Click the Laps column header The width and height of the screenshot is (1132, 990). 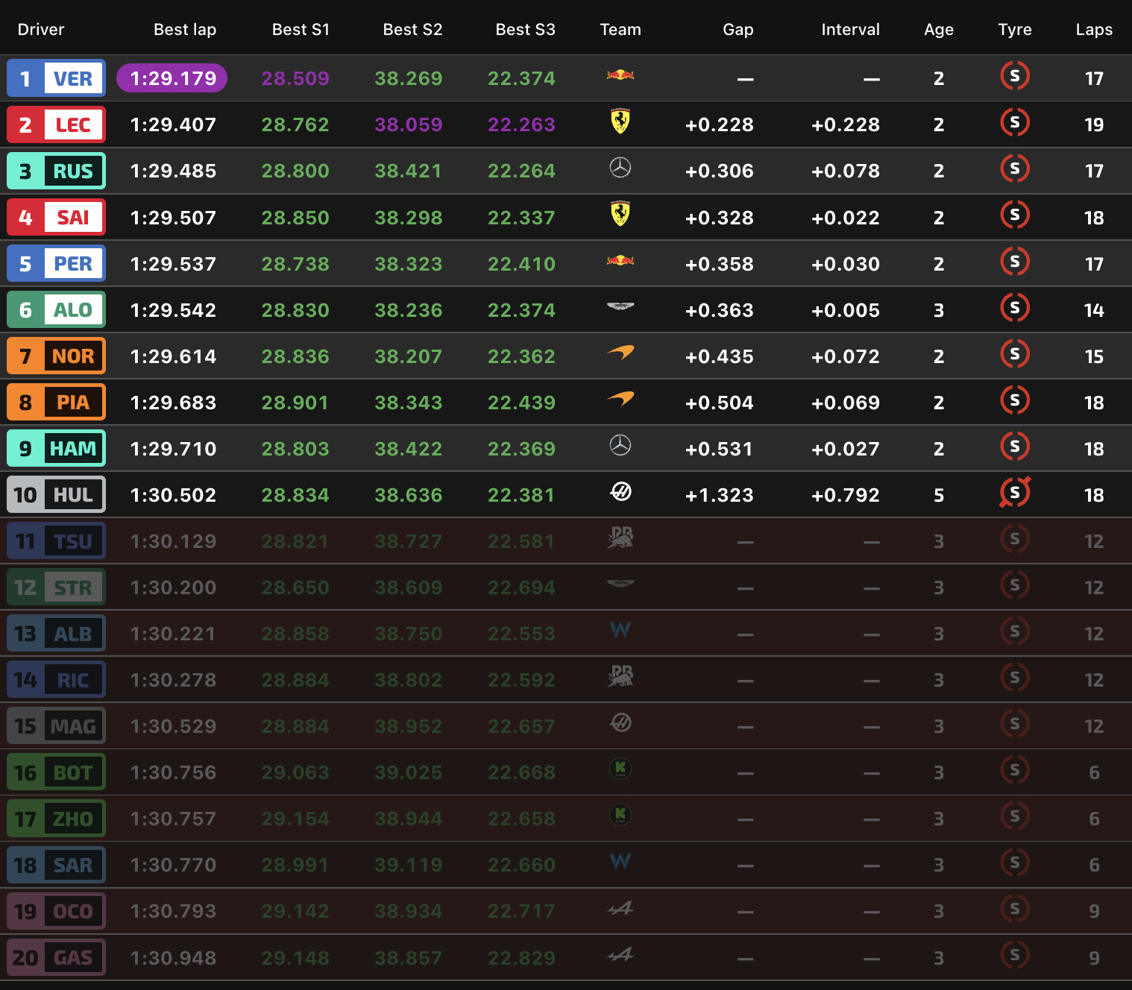1093,30
